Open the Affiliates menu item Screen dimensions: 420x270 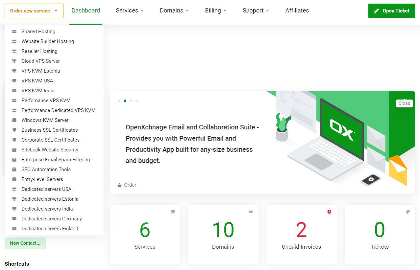tap(297, 11)
